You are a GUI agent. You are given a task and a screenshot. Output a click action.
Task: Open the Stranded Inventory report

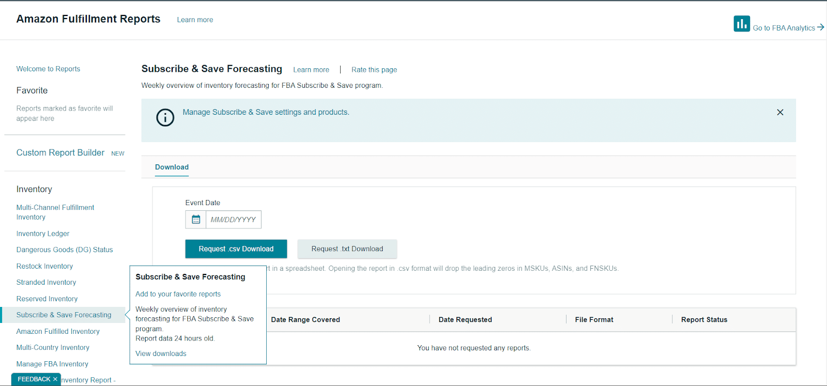(x=46, y=282)
